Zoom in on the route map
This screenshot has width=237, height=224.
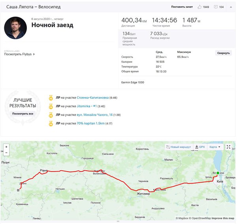pos(6,147)
